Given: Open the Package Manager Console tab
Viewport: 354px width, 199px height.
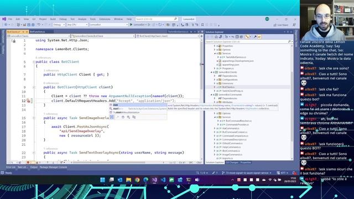Looking at the screenshot, I should coord(53,167).
